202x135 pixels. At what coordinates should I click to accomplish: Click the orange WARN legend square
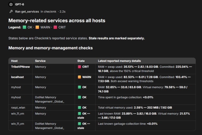[37, 27]
